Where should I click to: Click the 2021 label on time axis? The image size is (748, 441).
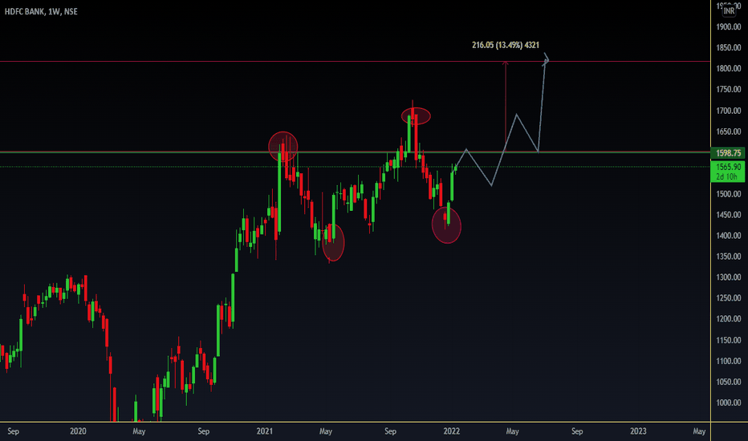click(265, 431)
